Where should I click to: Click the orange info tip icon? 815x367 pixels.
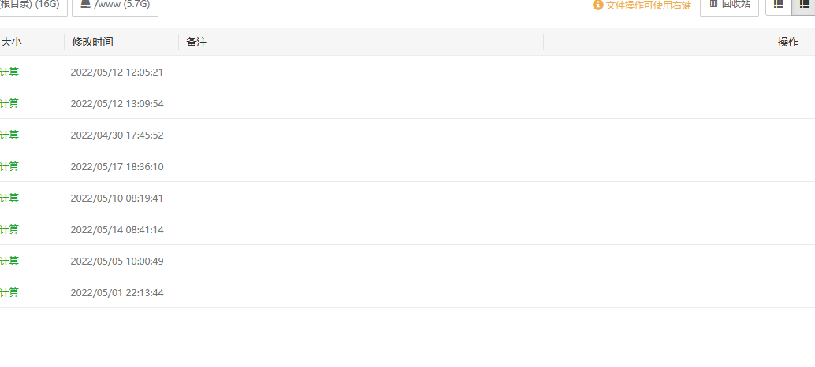597,6
